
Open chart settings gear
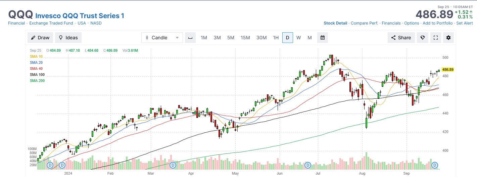pos(448,38)
